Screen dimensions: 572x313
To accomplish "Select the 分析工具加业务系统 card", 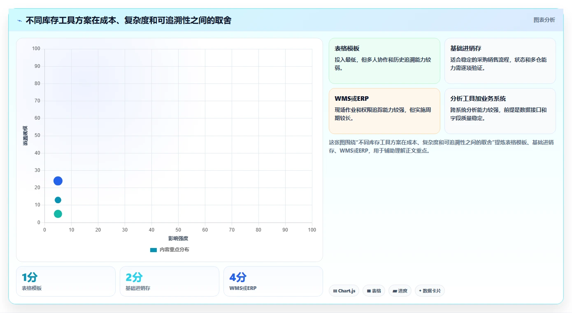I will [x=500, y=111].
